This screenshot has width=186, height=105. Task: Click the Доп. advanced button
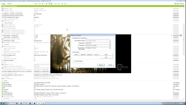(x=106, y=57)
